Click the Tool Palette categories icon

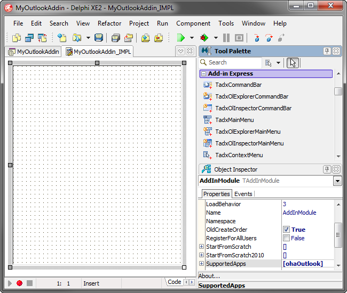(268, 63)
